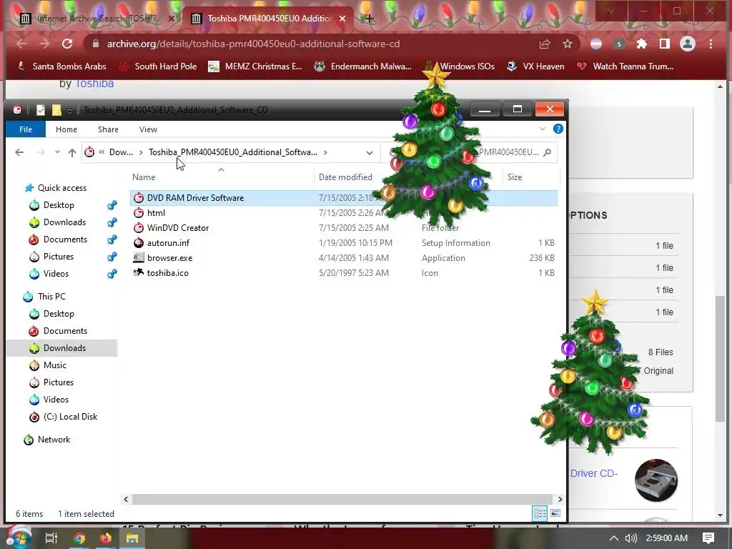Open the Santa Bombs Arabs bookmark

[x=61, y=66]
